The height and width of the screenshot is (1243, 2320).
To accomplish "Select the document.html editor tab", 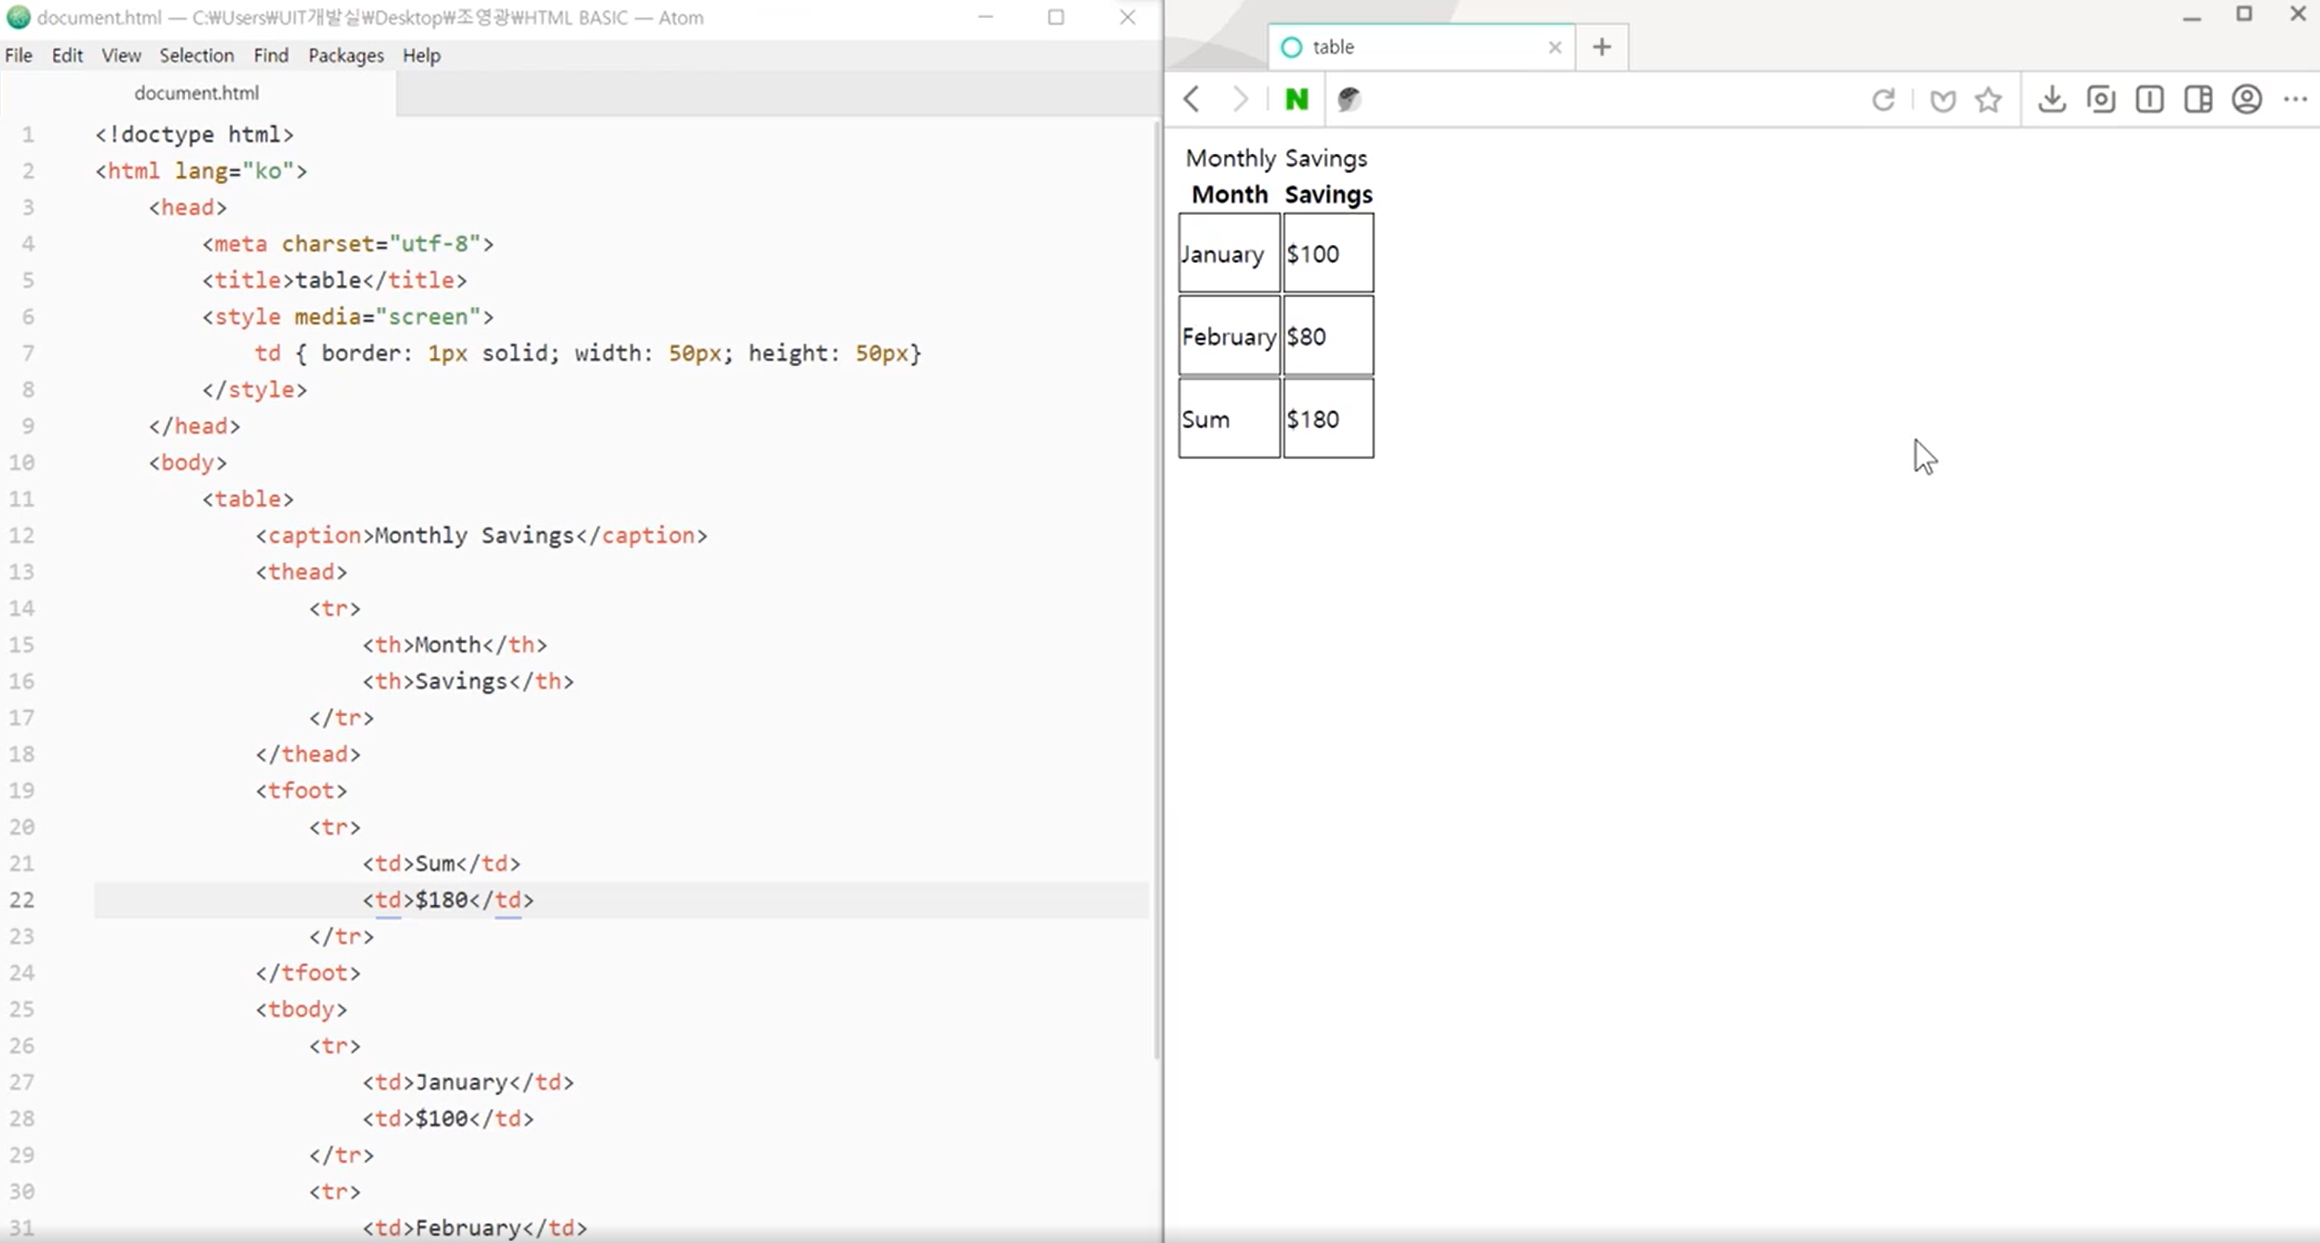I will 196,93.
